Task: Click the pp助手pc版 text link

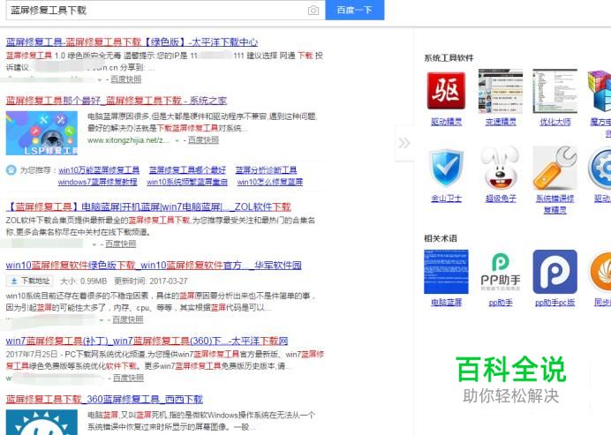Action: (554, 302)
